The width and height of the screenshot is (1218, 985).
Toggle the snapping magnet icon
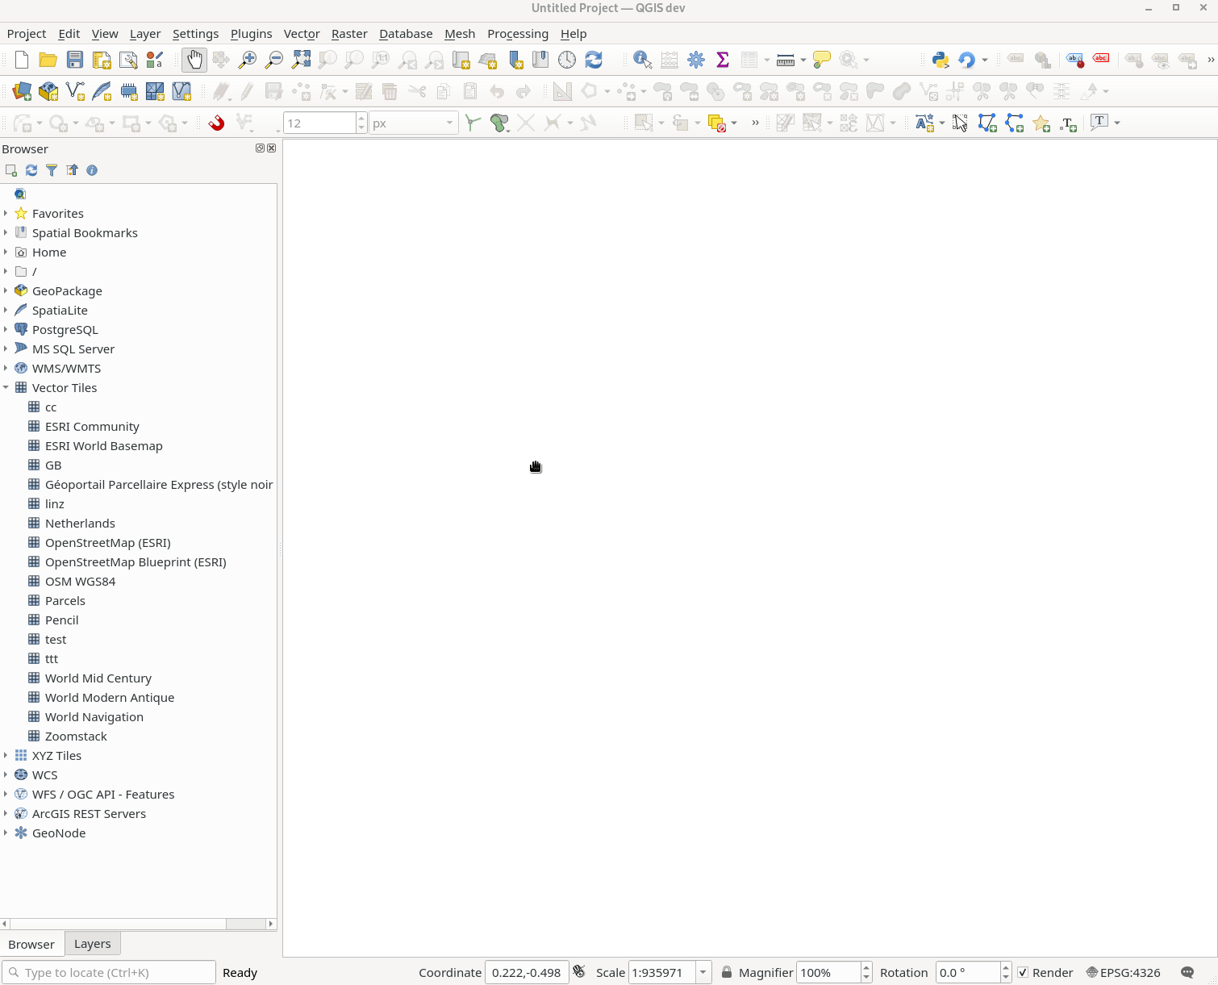(x=216, y=123)
